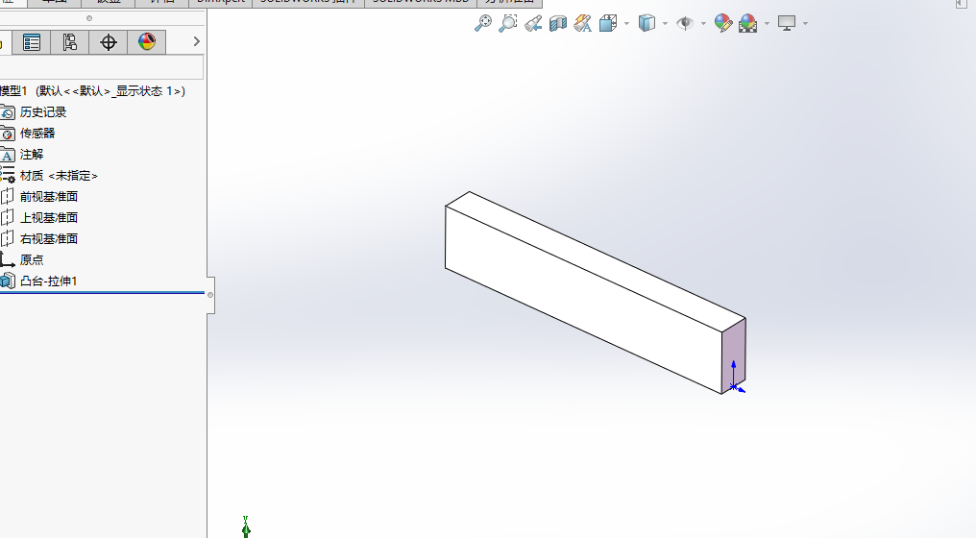Click the 凸台-拉伸1 feature icon
This screenshot has height=538, width=976.
tap(8, 281)
